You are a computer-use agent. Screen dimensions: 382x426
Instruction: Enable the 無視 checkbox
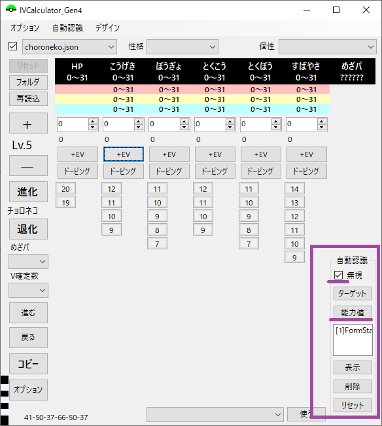tap(338, 275)
